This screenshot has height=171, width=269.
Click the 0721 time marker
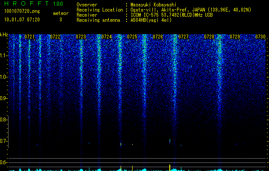point(30,37)
